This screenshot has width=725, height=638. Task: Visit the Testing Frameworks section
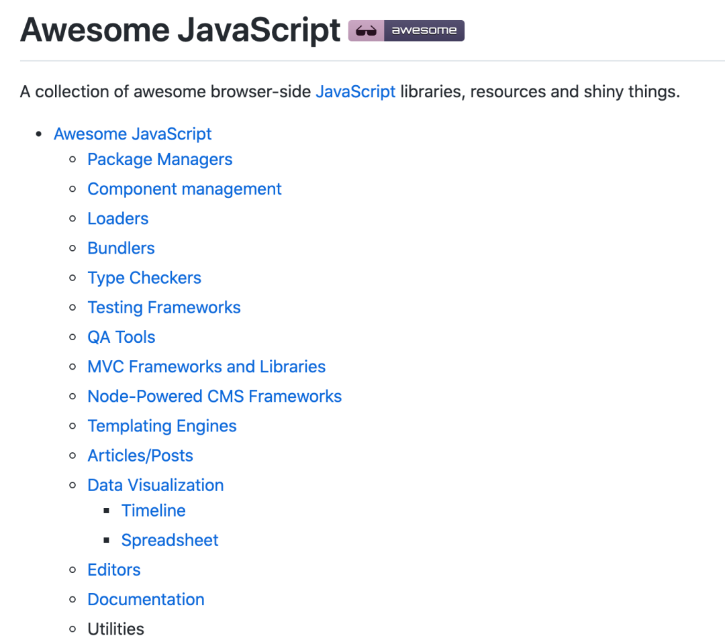pyautogui.click(x=164, y=307)
